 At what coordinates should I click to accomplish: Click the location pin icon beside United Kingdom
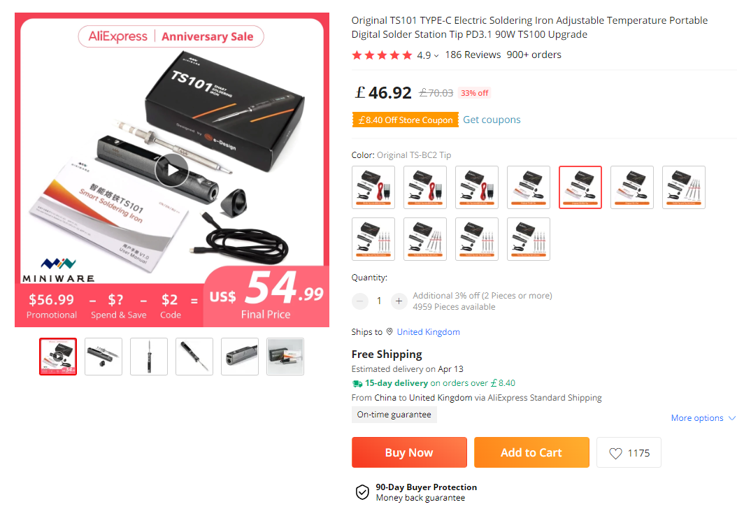point(389,331)
